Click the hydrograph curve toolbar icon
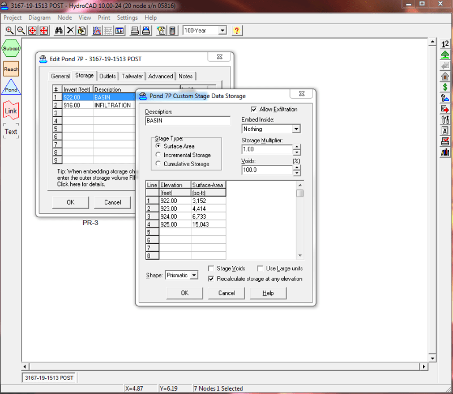The height and width of the screenshot is (394, 453). (x=97, y=31)
